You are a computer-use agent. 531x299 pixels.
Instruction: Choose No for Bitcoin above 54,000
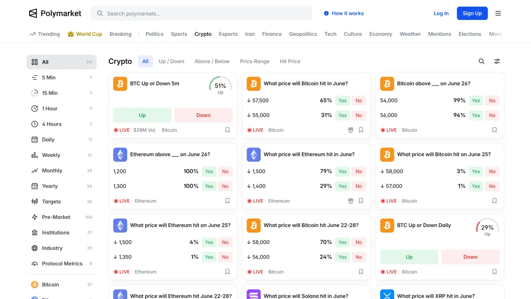pyautogui.click(x=492, y=101)
